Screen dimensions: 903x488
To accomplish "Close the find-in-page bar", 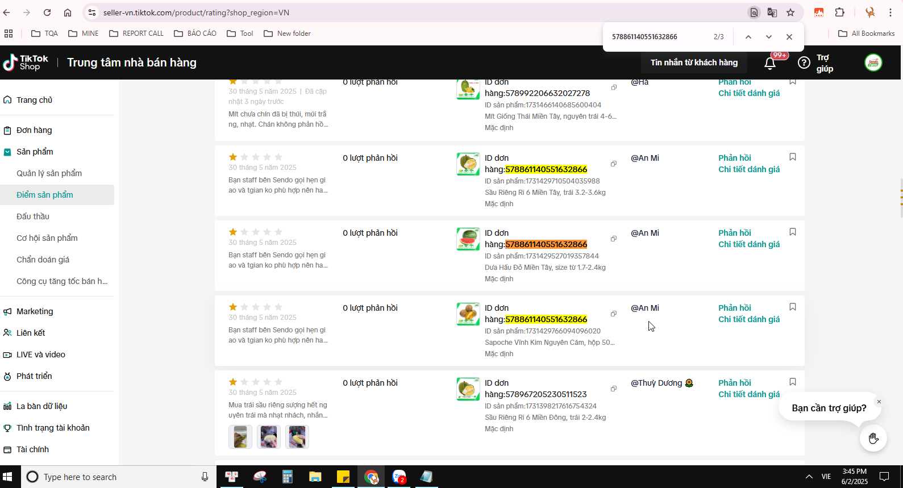I will click(x=789, y=37).
